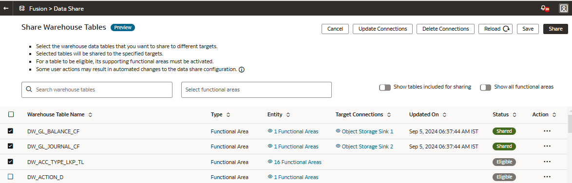The image size is (572, 183).
Task: Sort by the Status column arrows
Action: tap(515, 114)
